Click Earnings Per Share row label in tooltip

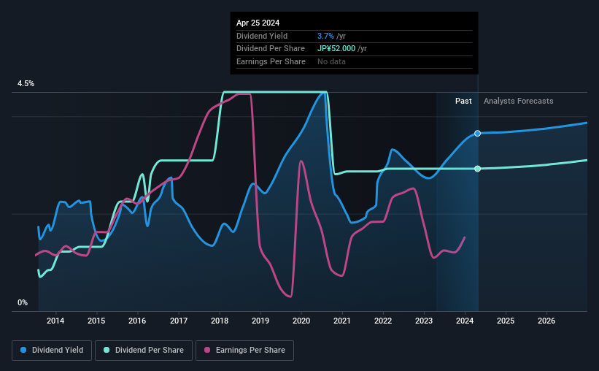point(271,61)
